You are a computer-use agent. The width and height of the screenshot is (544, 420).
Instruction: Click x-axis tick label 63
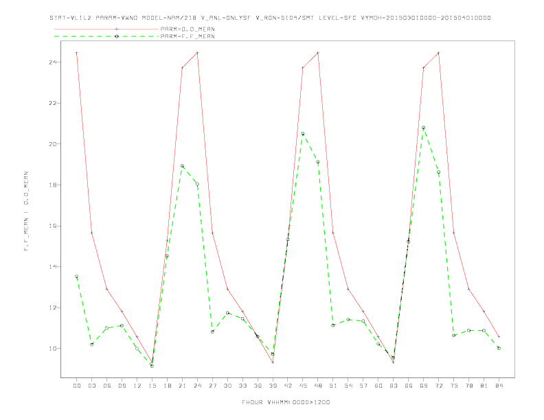[394, 386]
